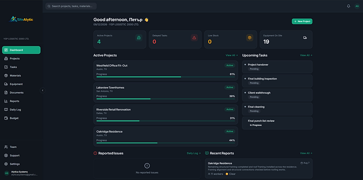Open the Materials menu item
363x180 pixels.
21,76
